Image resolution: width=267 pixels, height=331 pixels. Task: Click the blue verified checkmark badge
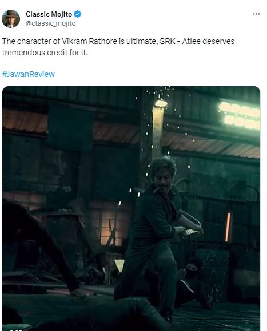tap(78, 14)
